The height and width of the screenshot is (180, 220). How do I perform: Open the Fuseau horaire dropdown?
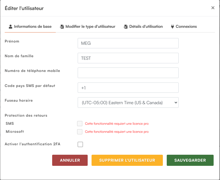click(128, 102)
